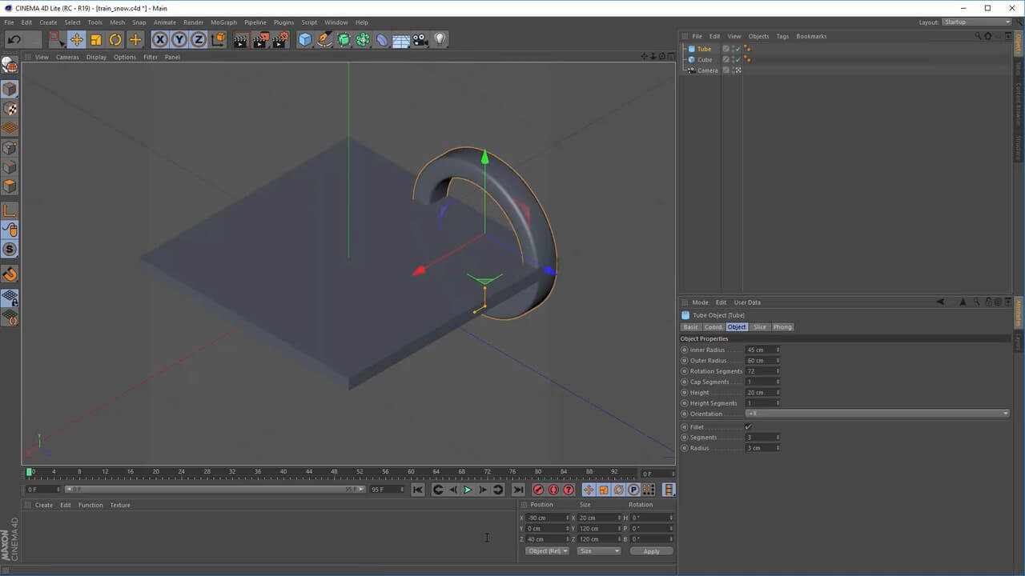Toggle X-axis lock button
The height and width of the screenshot is (576, 1025).
[x=160, y=39]
